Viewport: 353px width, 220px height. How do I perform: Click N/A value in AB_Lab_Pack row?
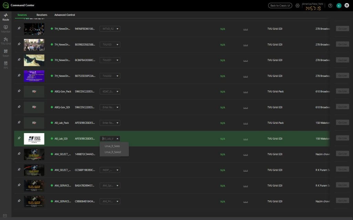(x=223, y=123)
